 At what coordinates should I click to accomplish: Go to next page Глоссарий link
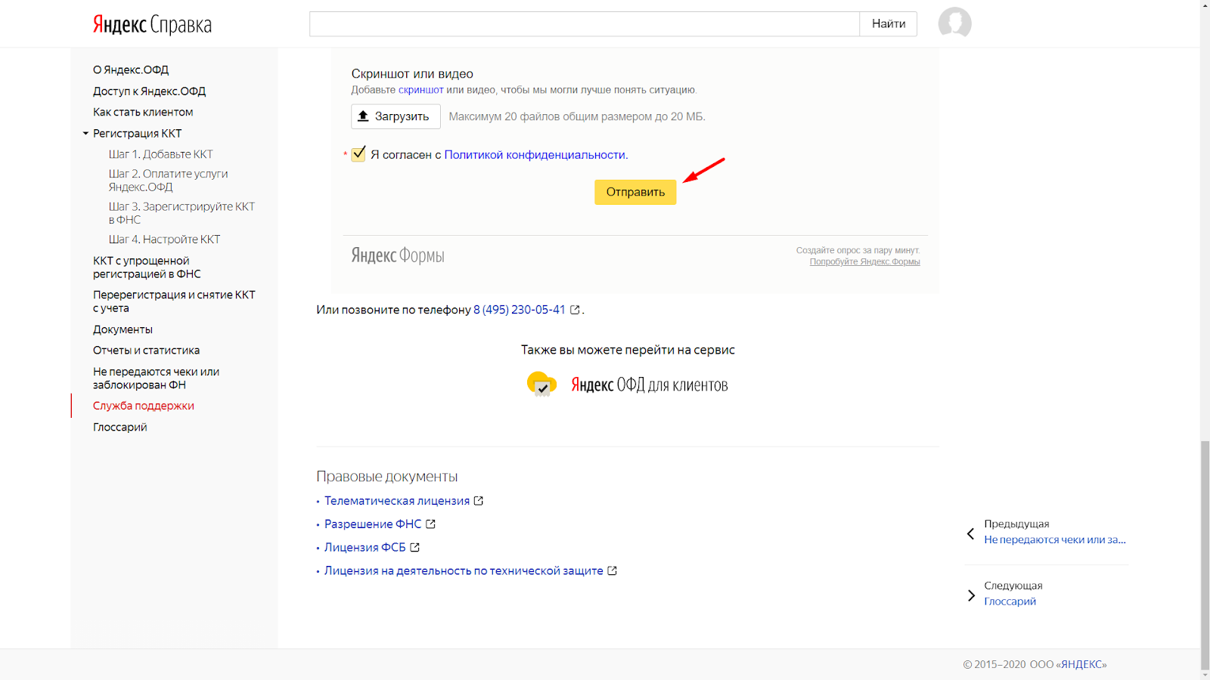pyautogui.click(x=1010, y=601)
